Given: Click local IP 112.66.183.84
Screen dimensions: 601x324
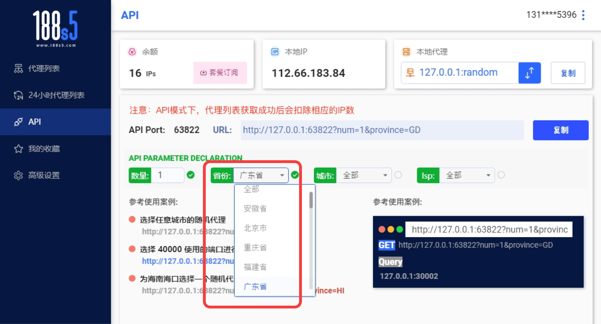Looking at the screenshot, I should [x=308, y=73].
